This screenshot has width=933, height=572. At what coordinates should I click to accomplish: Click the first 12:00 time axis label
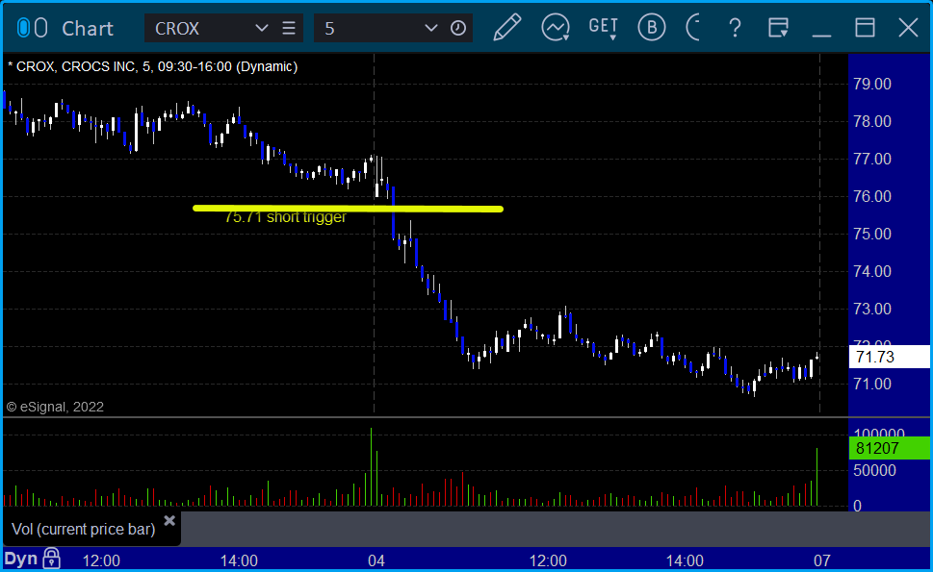pos(101,560)
